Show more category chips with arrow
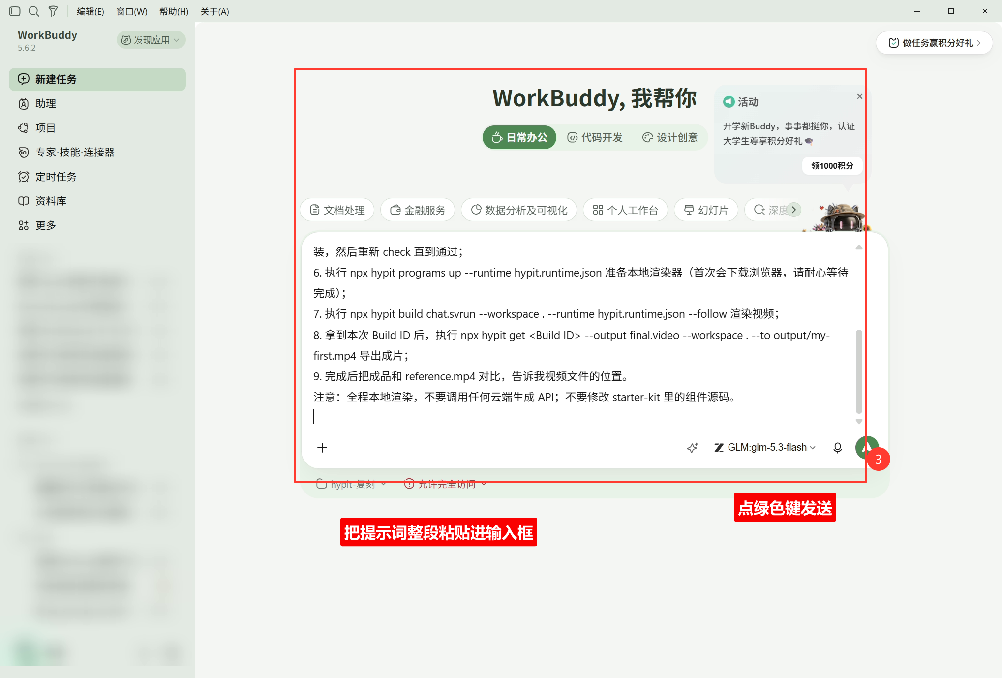Screen dimensions: 1002x678 click(793, 210)
